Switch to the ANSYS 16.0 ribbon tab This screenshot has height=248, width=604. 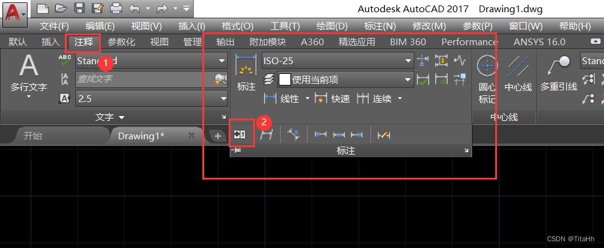point(539,42)
